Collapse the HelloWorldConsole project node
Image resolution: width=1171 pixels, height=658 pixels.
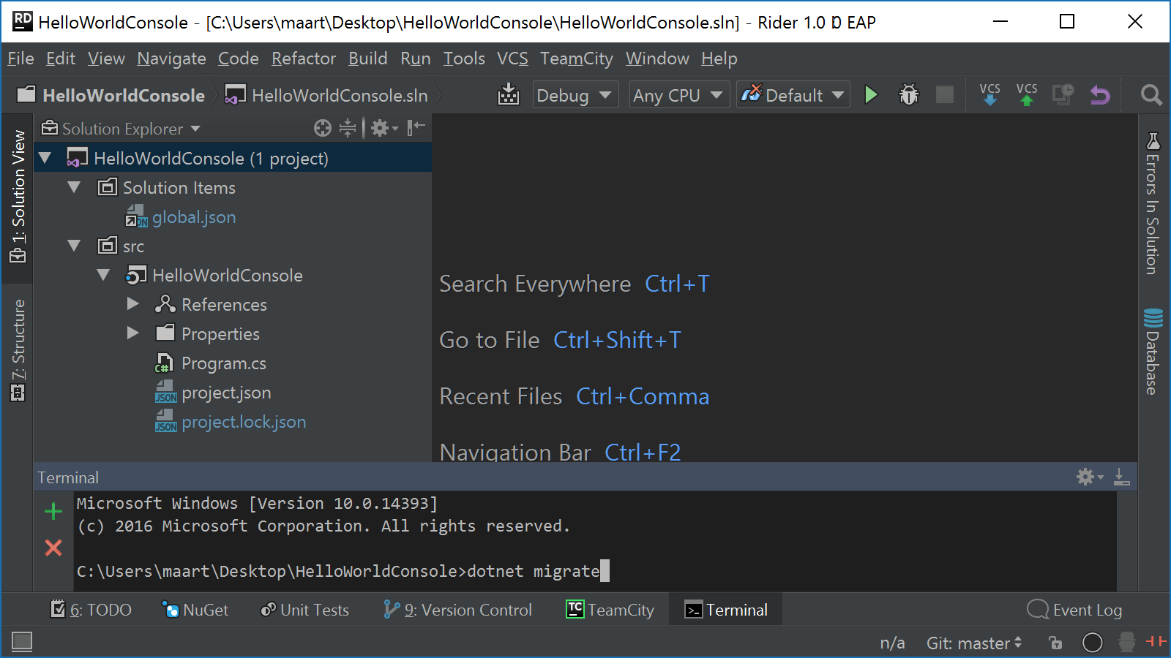(x=103, y=275)
